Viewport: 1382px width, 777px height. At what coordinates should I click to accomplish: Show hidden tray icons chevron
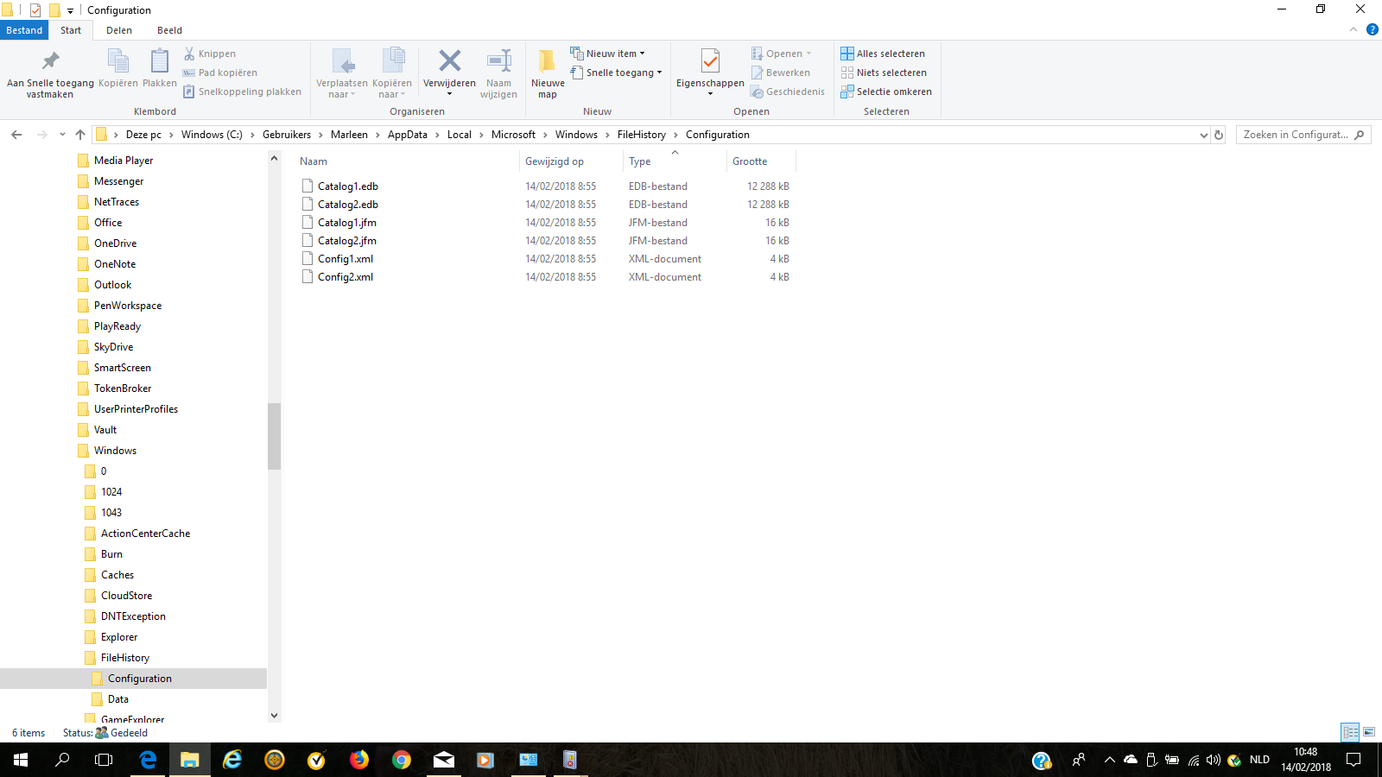1109,760
